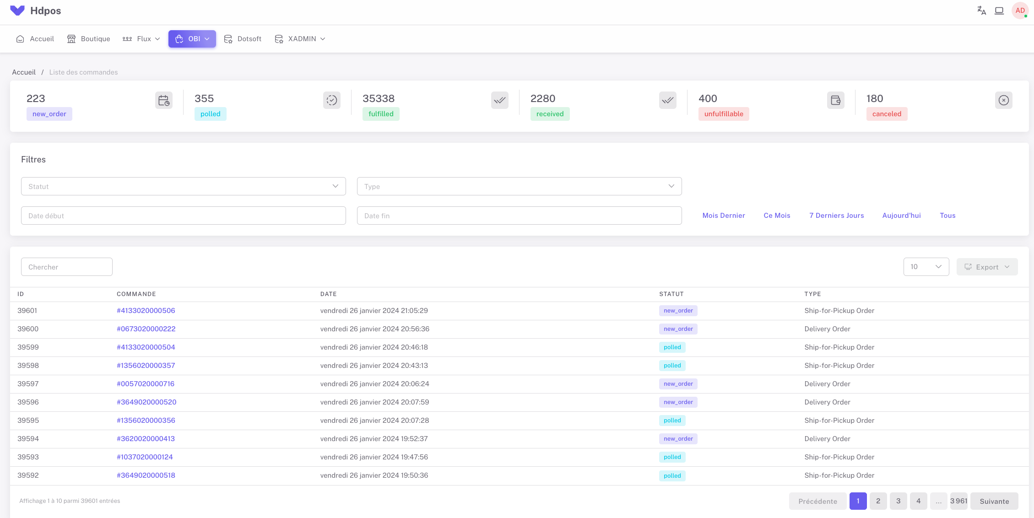Open order #4133020000506
Screen dimensions: 1034x518
click(x=146, y=311)
